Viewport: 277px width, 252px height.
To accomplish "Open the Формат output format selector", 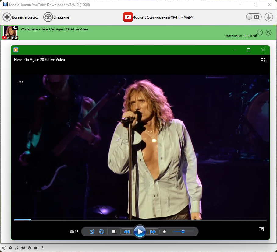I will 158,17.
